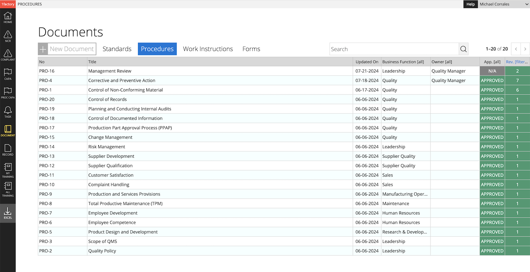Export list with Excel download icon
This screenshot has width=530, height=272.
click(x=8, y=213)
